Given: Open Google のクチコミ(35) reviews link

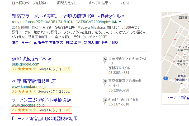Looking at the screenshot, I should (x=54, y=91).
